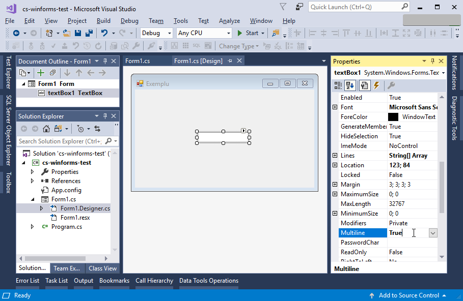Click the move up arrow in Document Outline

point(79,73)
